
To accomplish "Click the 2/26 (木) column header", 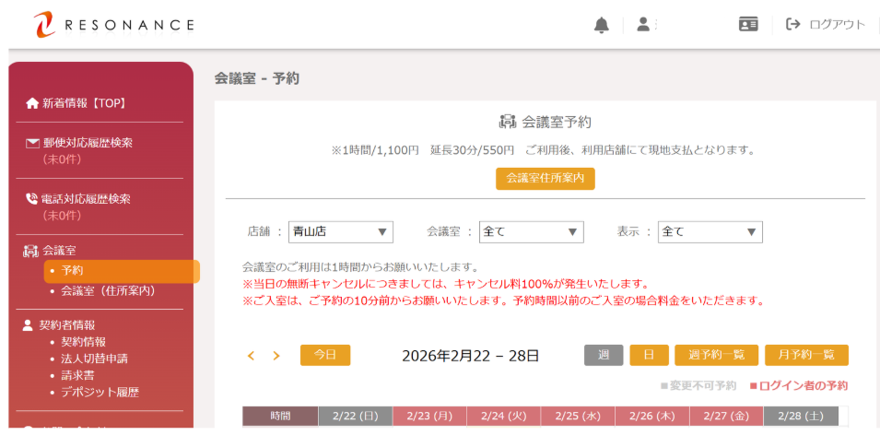I will (x=652, y=417).
